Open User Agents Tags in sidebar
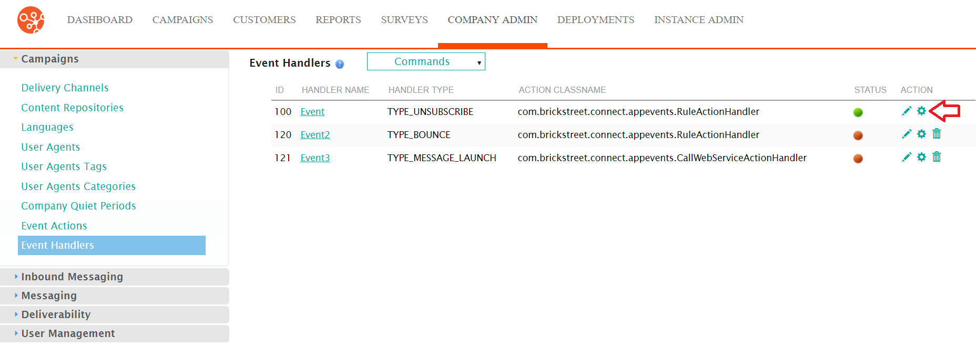Viewport: 976px width, 347px height. tap(64, 166)
